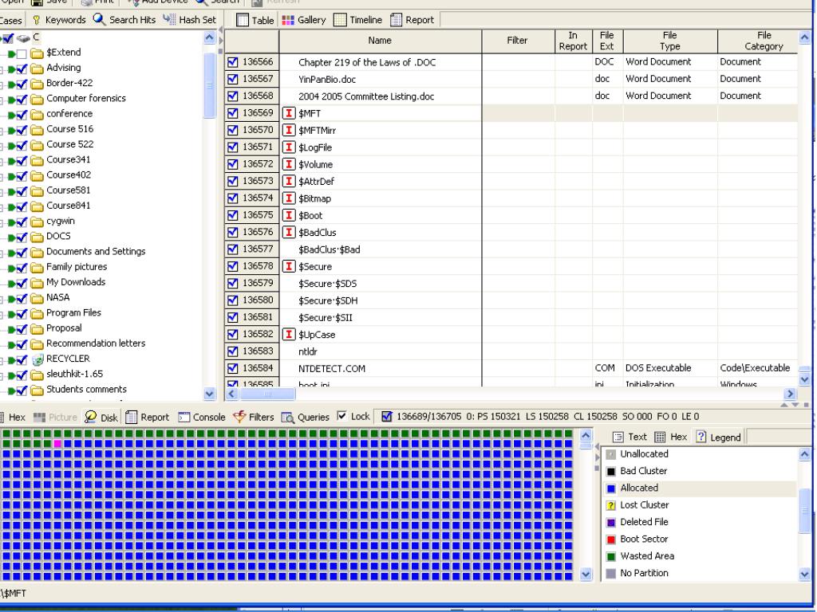817x612 pixels.
Task: Click the red icon beside $Secure
Action: tap(289, 266)
